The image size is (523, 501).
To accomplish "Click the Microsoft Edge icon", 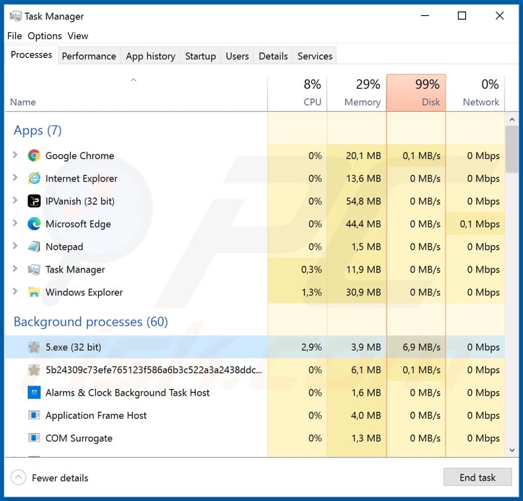I will pyautogui.click(x=34, y=223).
